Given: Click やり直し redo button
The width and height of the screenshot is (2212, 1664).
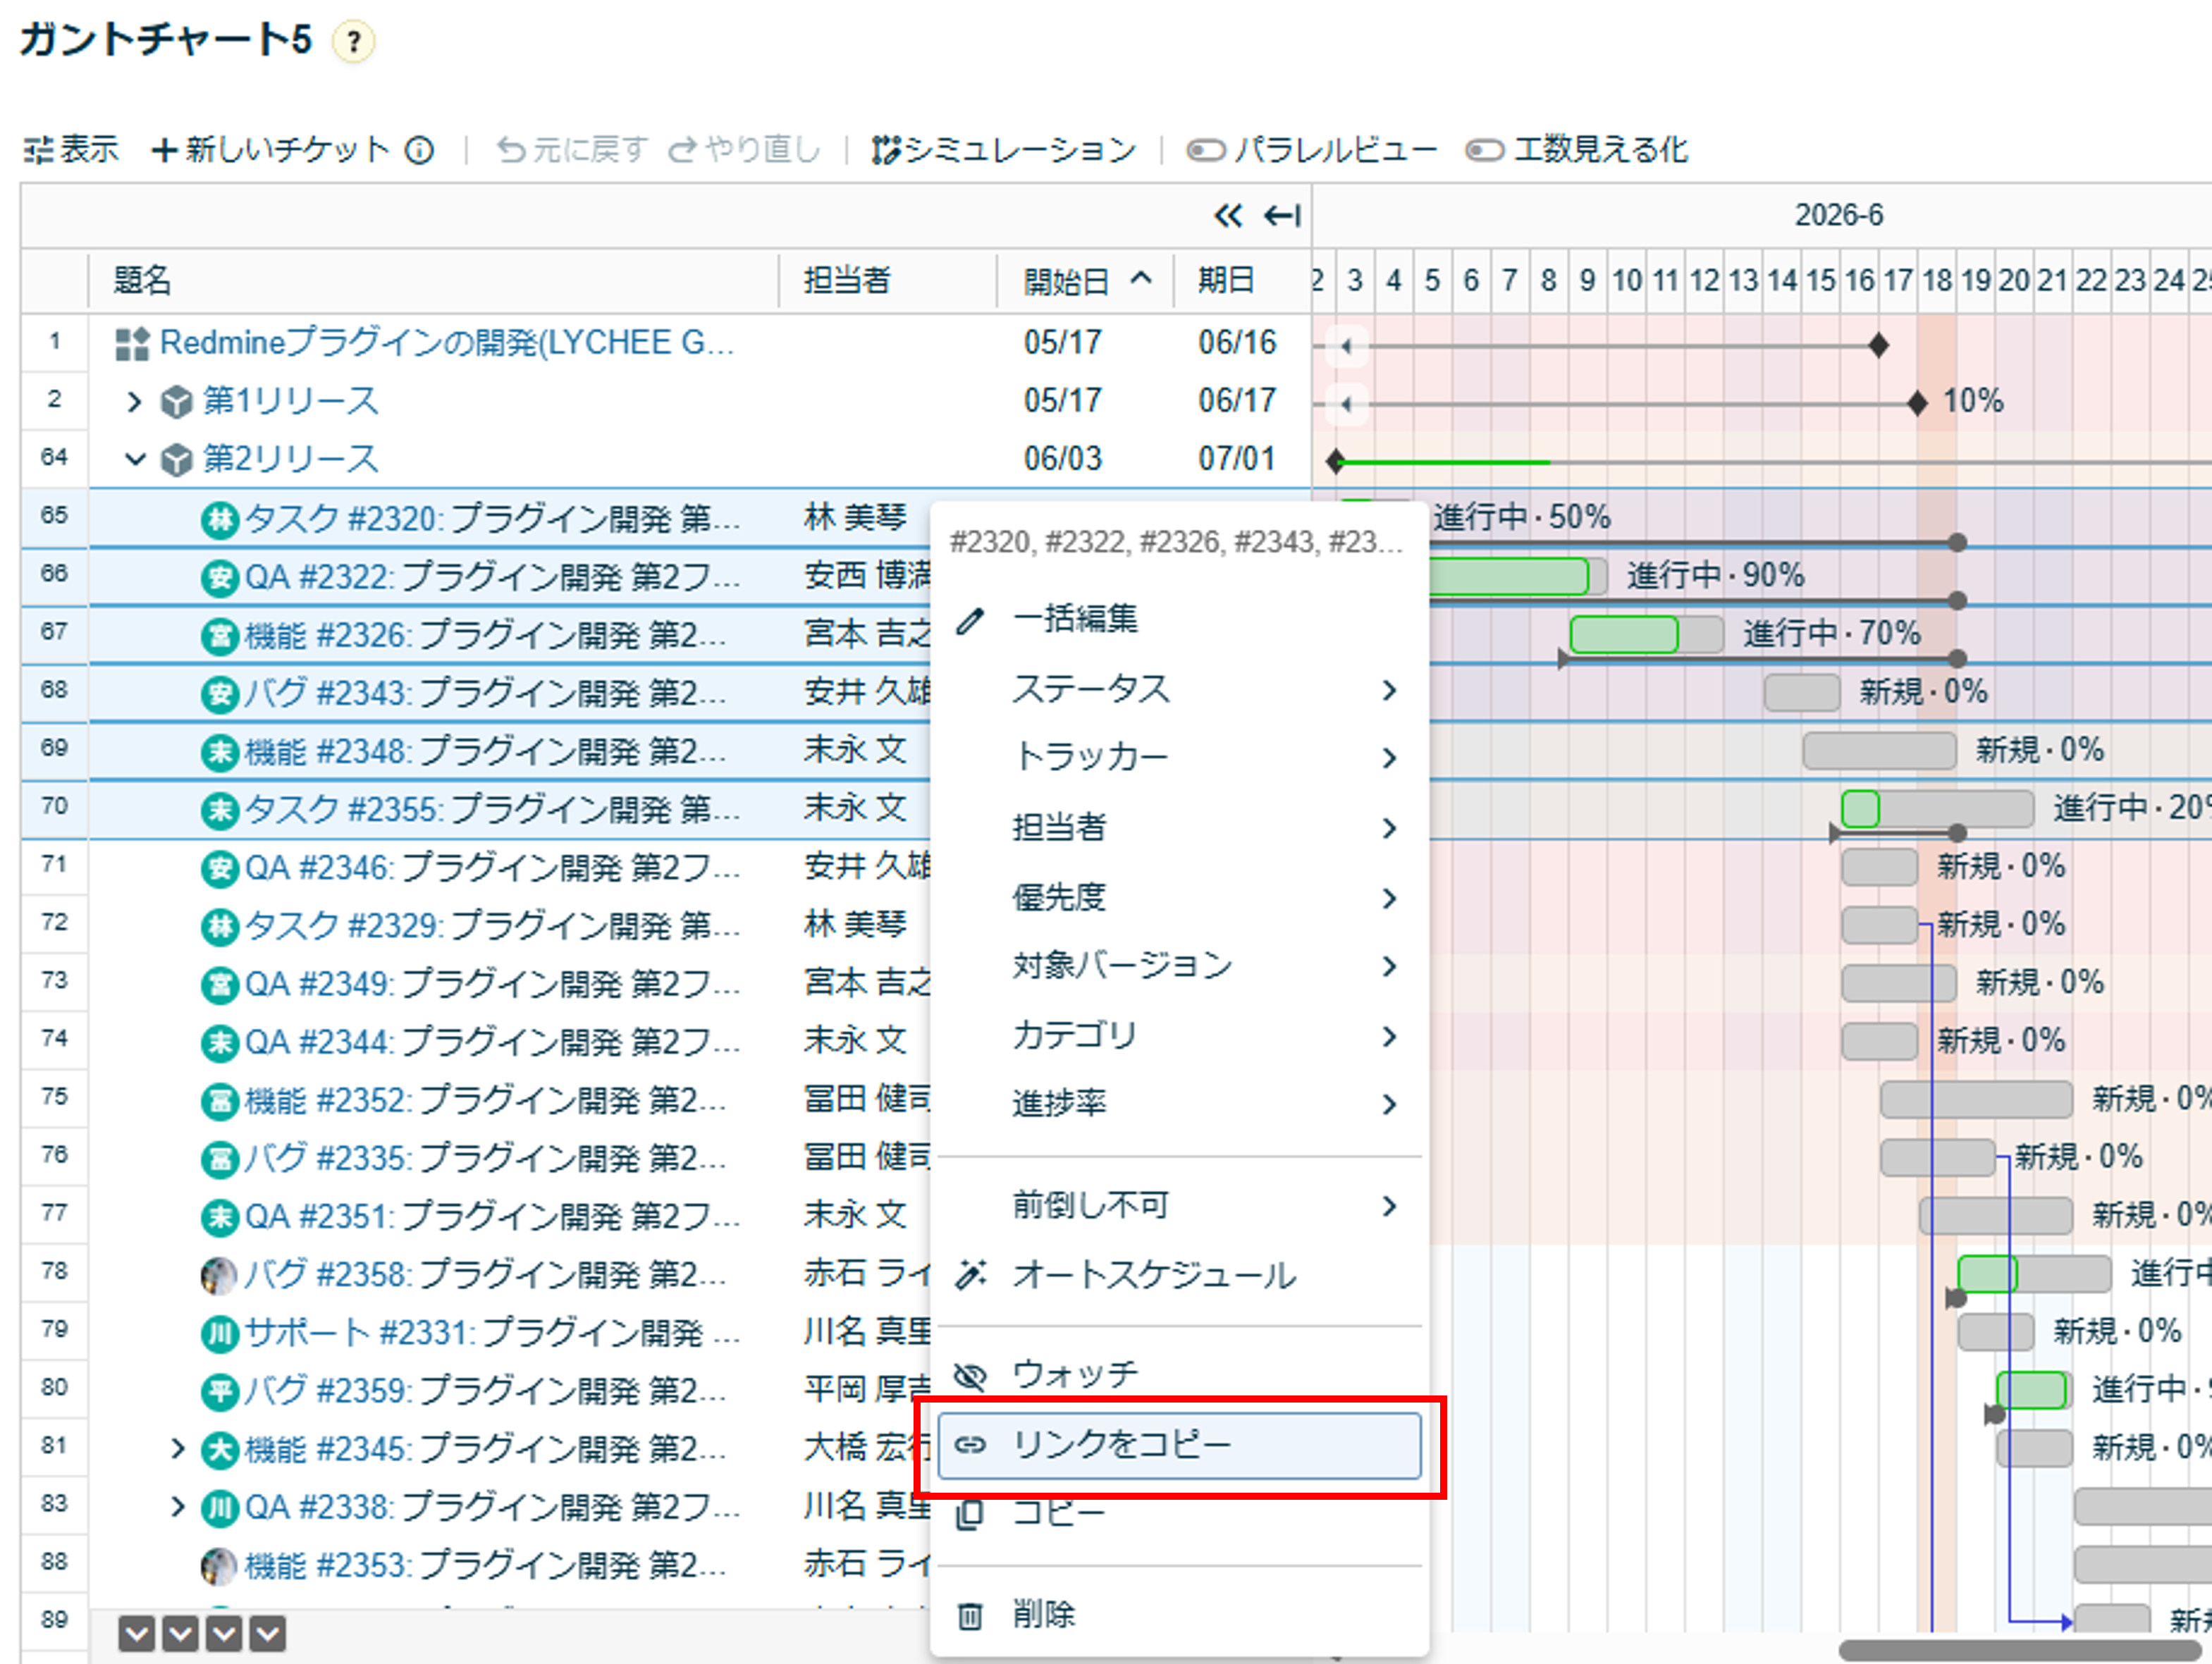Looking at the screenshot, I should click(x=744, y=150).
